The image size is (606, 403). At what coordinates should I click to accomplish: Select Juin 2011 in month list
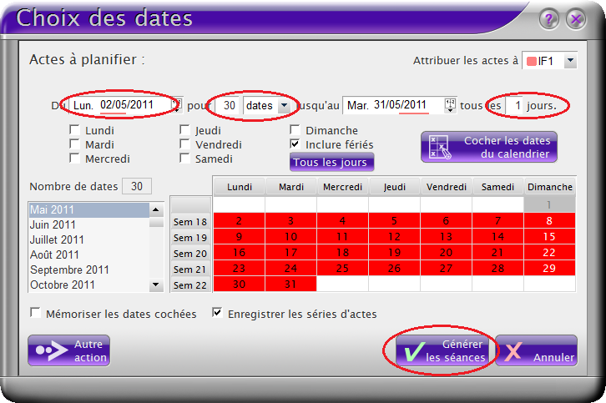pyautogui.click(x=53, y=224)
